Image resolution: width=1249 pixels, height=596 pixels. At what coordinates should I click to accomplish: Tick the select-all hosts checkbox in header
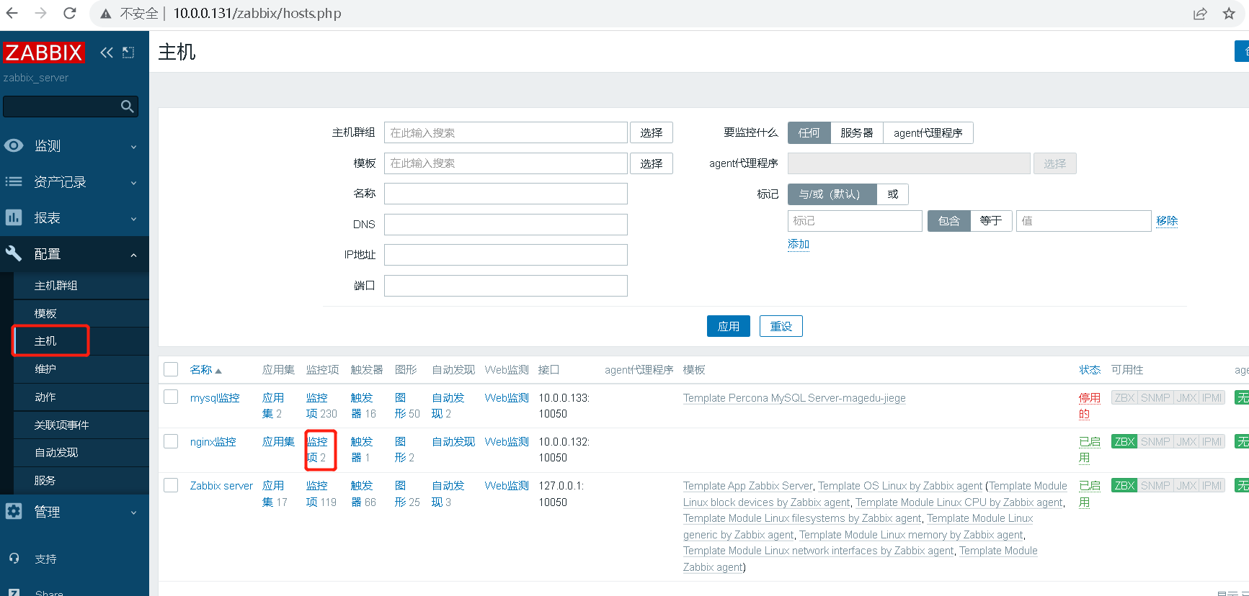[x=171, y=369]
